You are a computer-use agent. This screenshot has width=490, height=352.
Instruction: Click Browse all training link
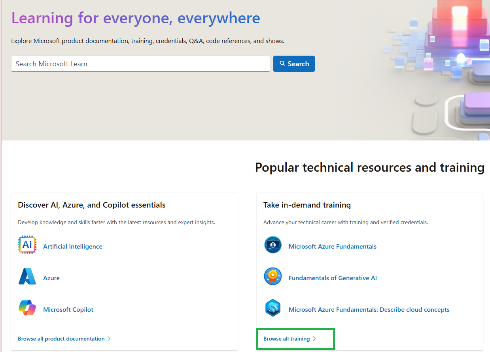290,339
